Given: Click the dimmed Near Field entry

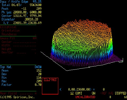Looking at the screenshot, I should coord(8,93).
